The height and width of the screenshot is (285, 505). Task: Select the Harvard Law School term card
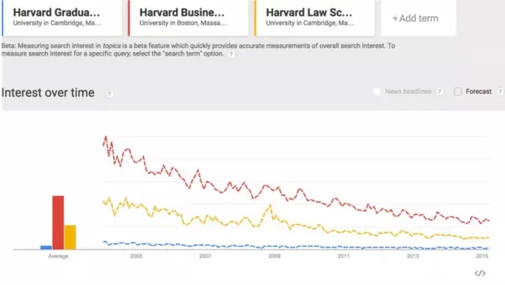(x=315, y=17)
